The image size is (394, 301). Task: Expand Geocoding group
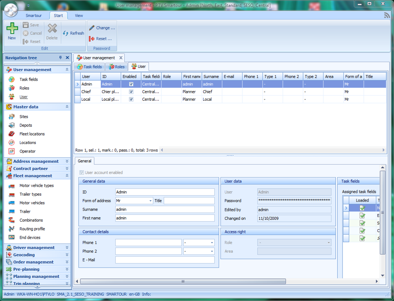pos(67,255)
